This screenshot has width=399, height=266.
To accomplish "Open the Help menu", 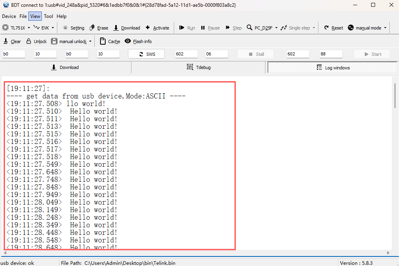I will pos(61,16).
